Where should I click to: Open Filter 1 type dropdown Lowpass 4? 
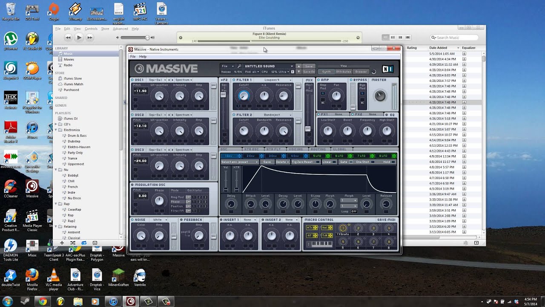tap(277, 80)
